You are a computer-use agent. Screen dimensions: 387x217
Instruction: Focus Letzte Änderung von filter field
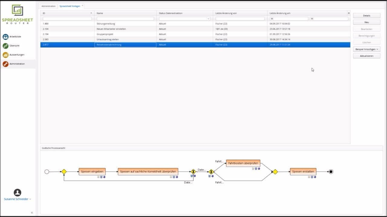[240, 19]
